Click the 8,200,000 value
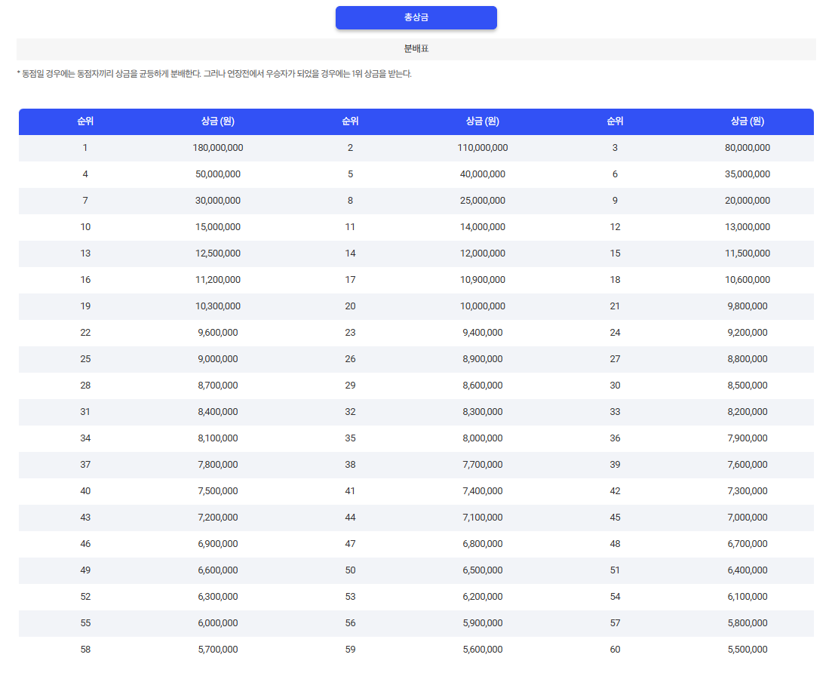 coord(747,412)
